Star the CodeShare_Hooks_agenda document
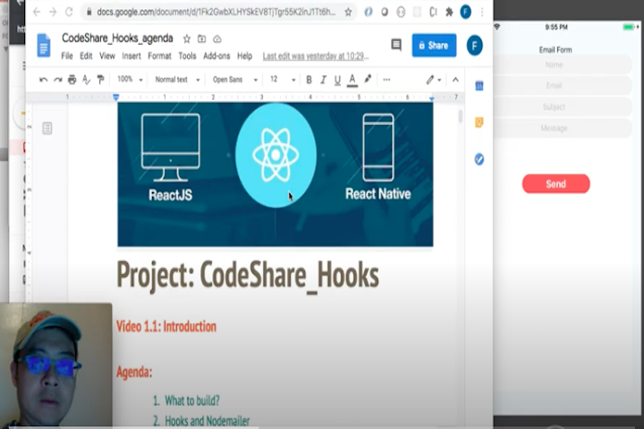Image resolution: width=644 pixels, height=429 pixels. coord(186,39)
